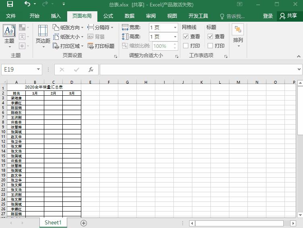Select column header H
The image size is (303, 228).
click(x=146, y=82)
